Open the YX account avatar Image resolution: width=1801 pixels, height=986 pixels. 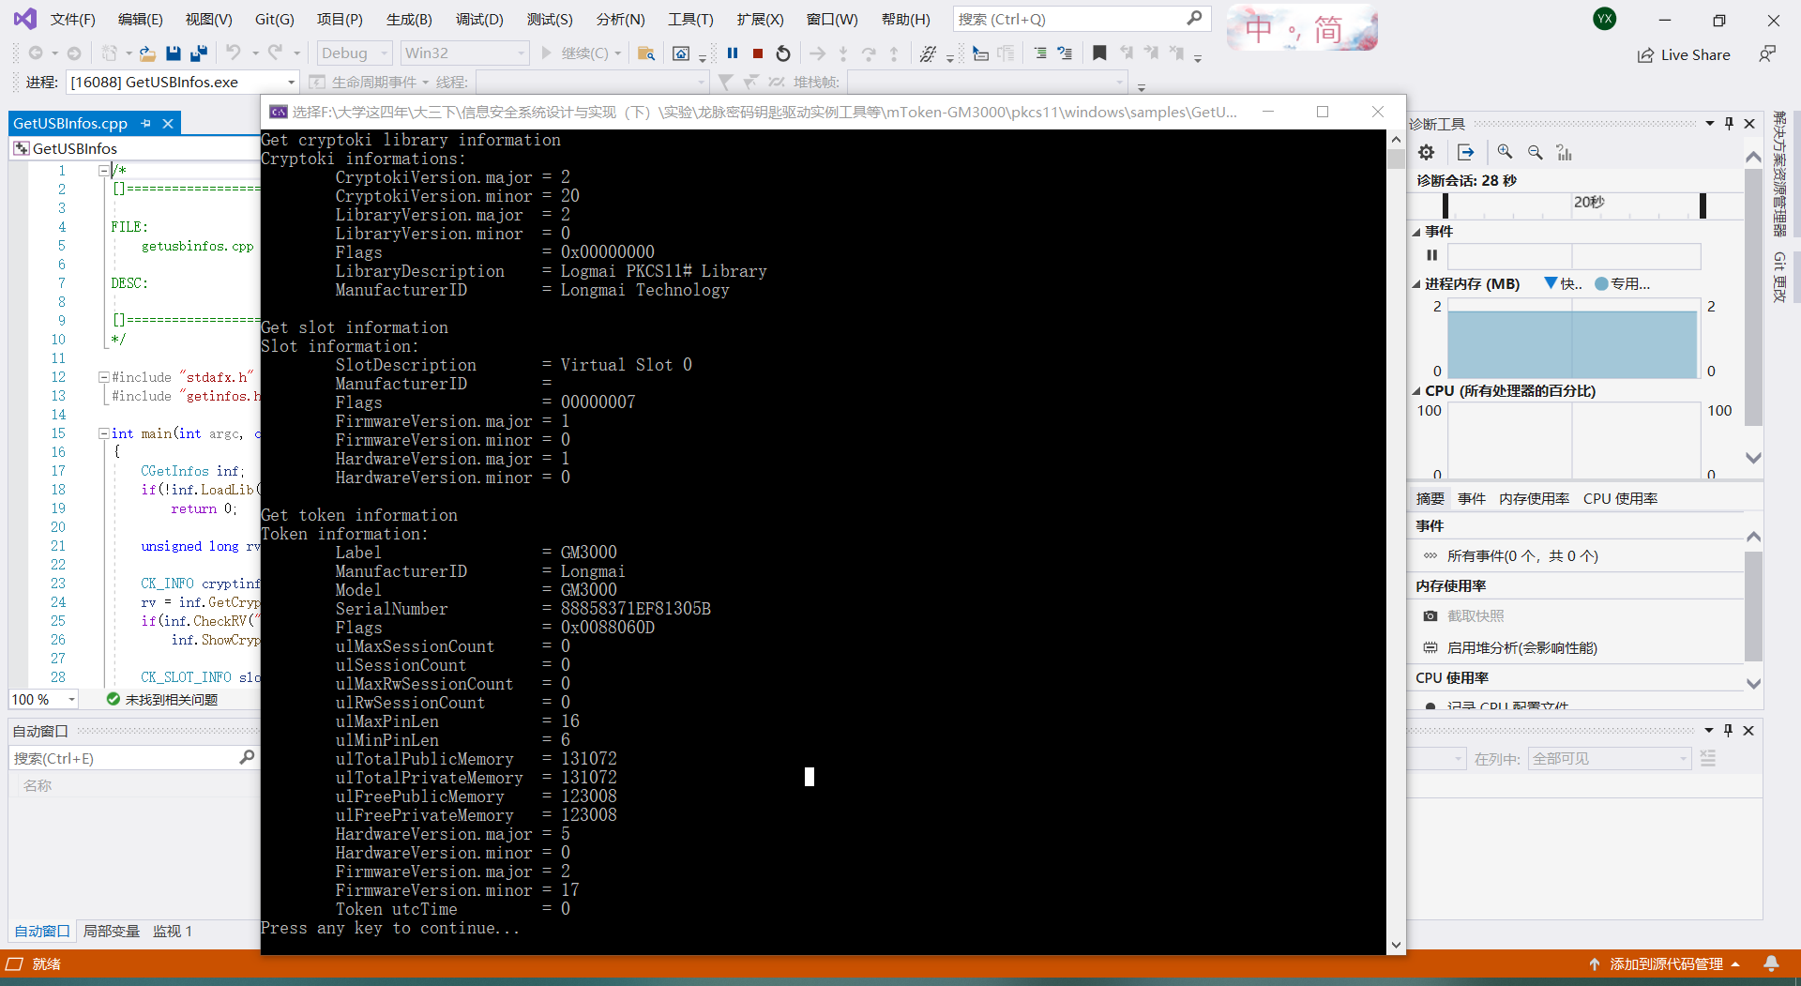[1605, 19]
